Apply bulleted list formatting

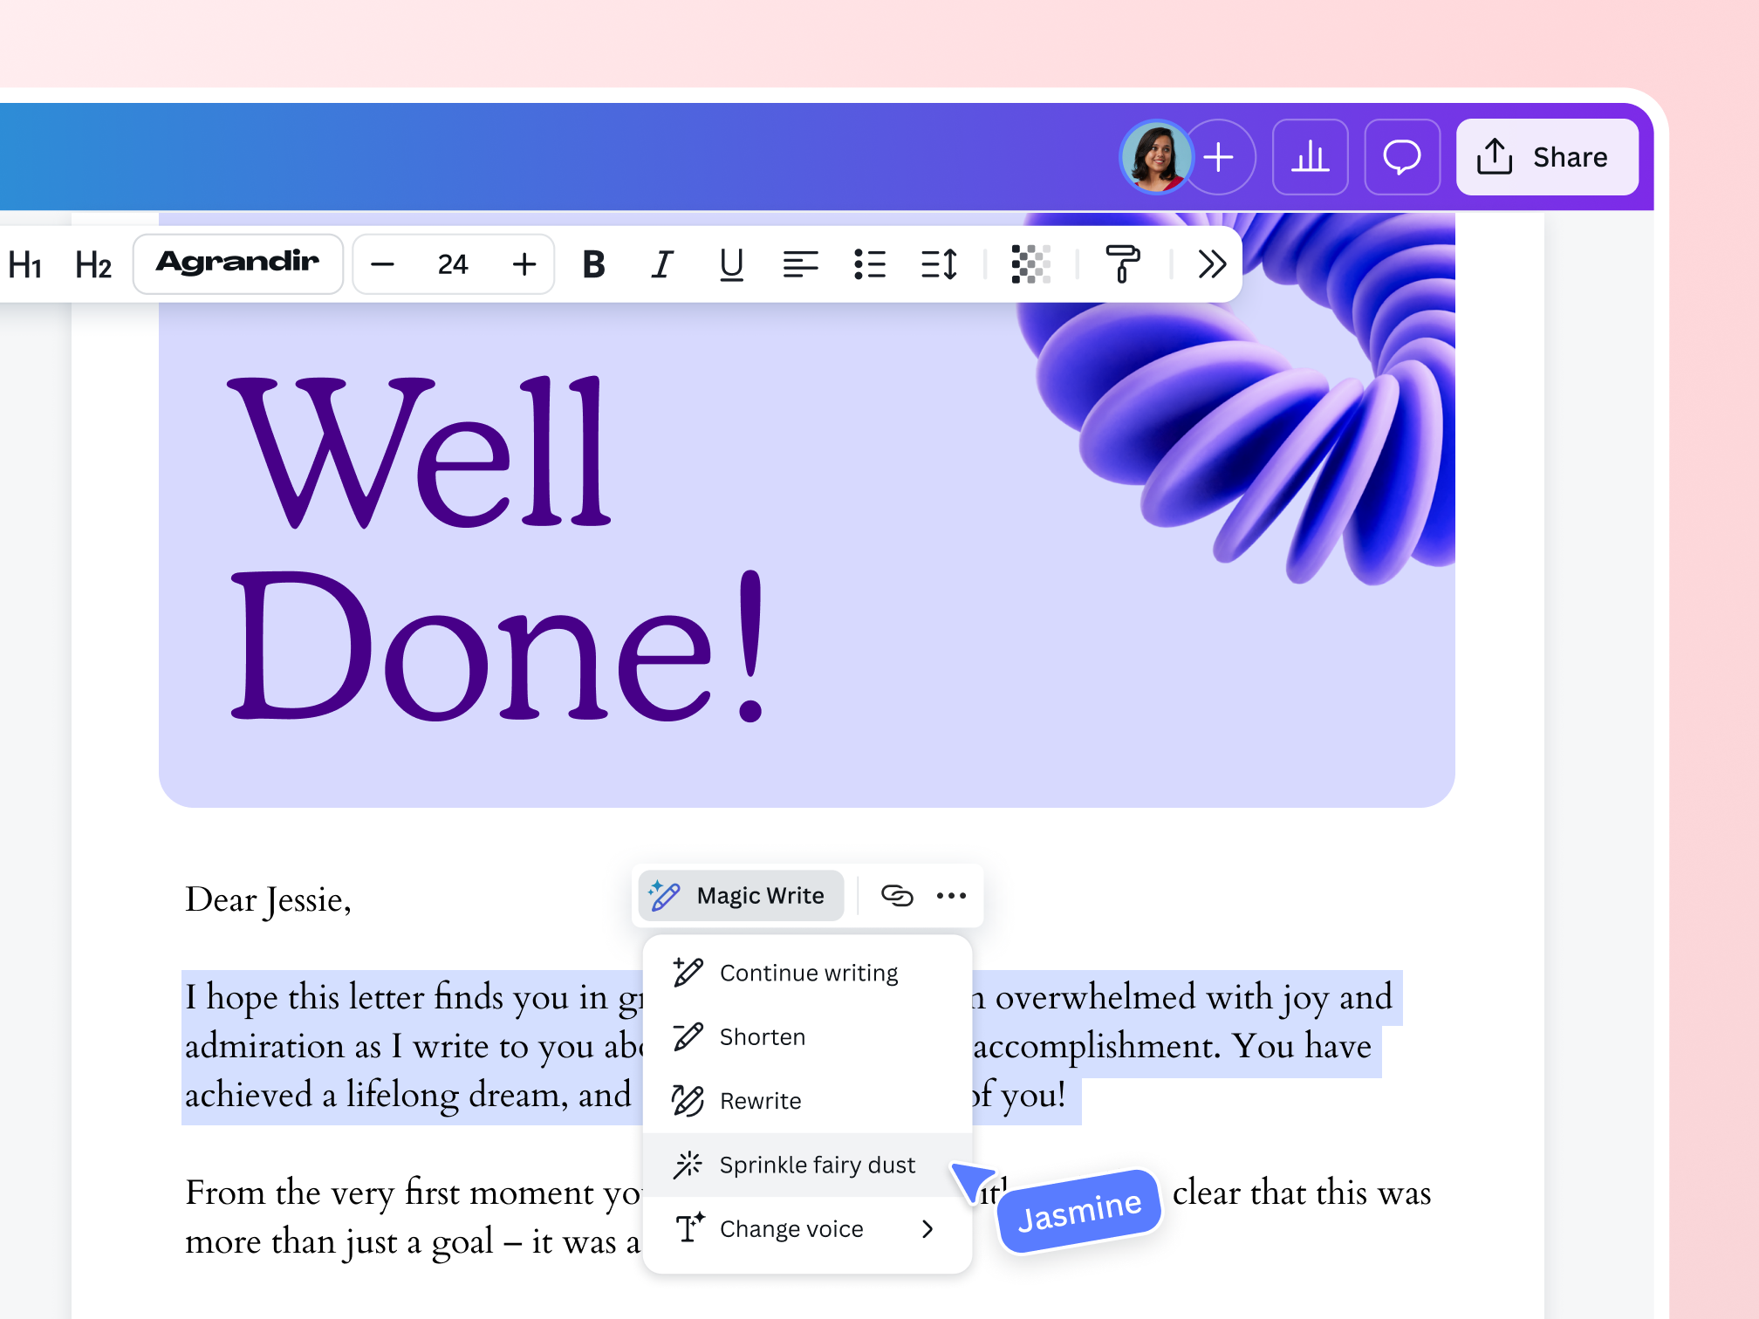coord(870,264)
